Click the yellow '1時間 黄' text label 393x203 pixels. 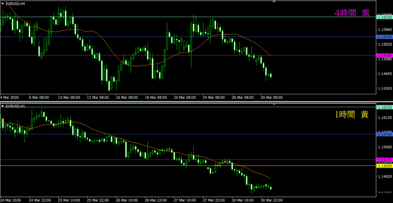pos(352,115)
